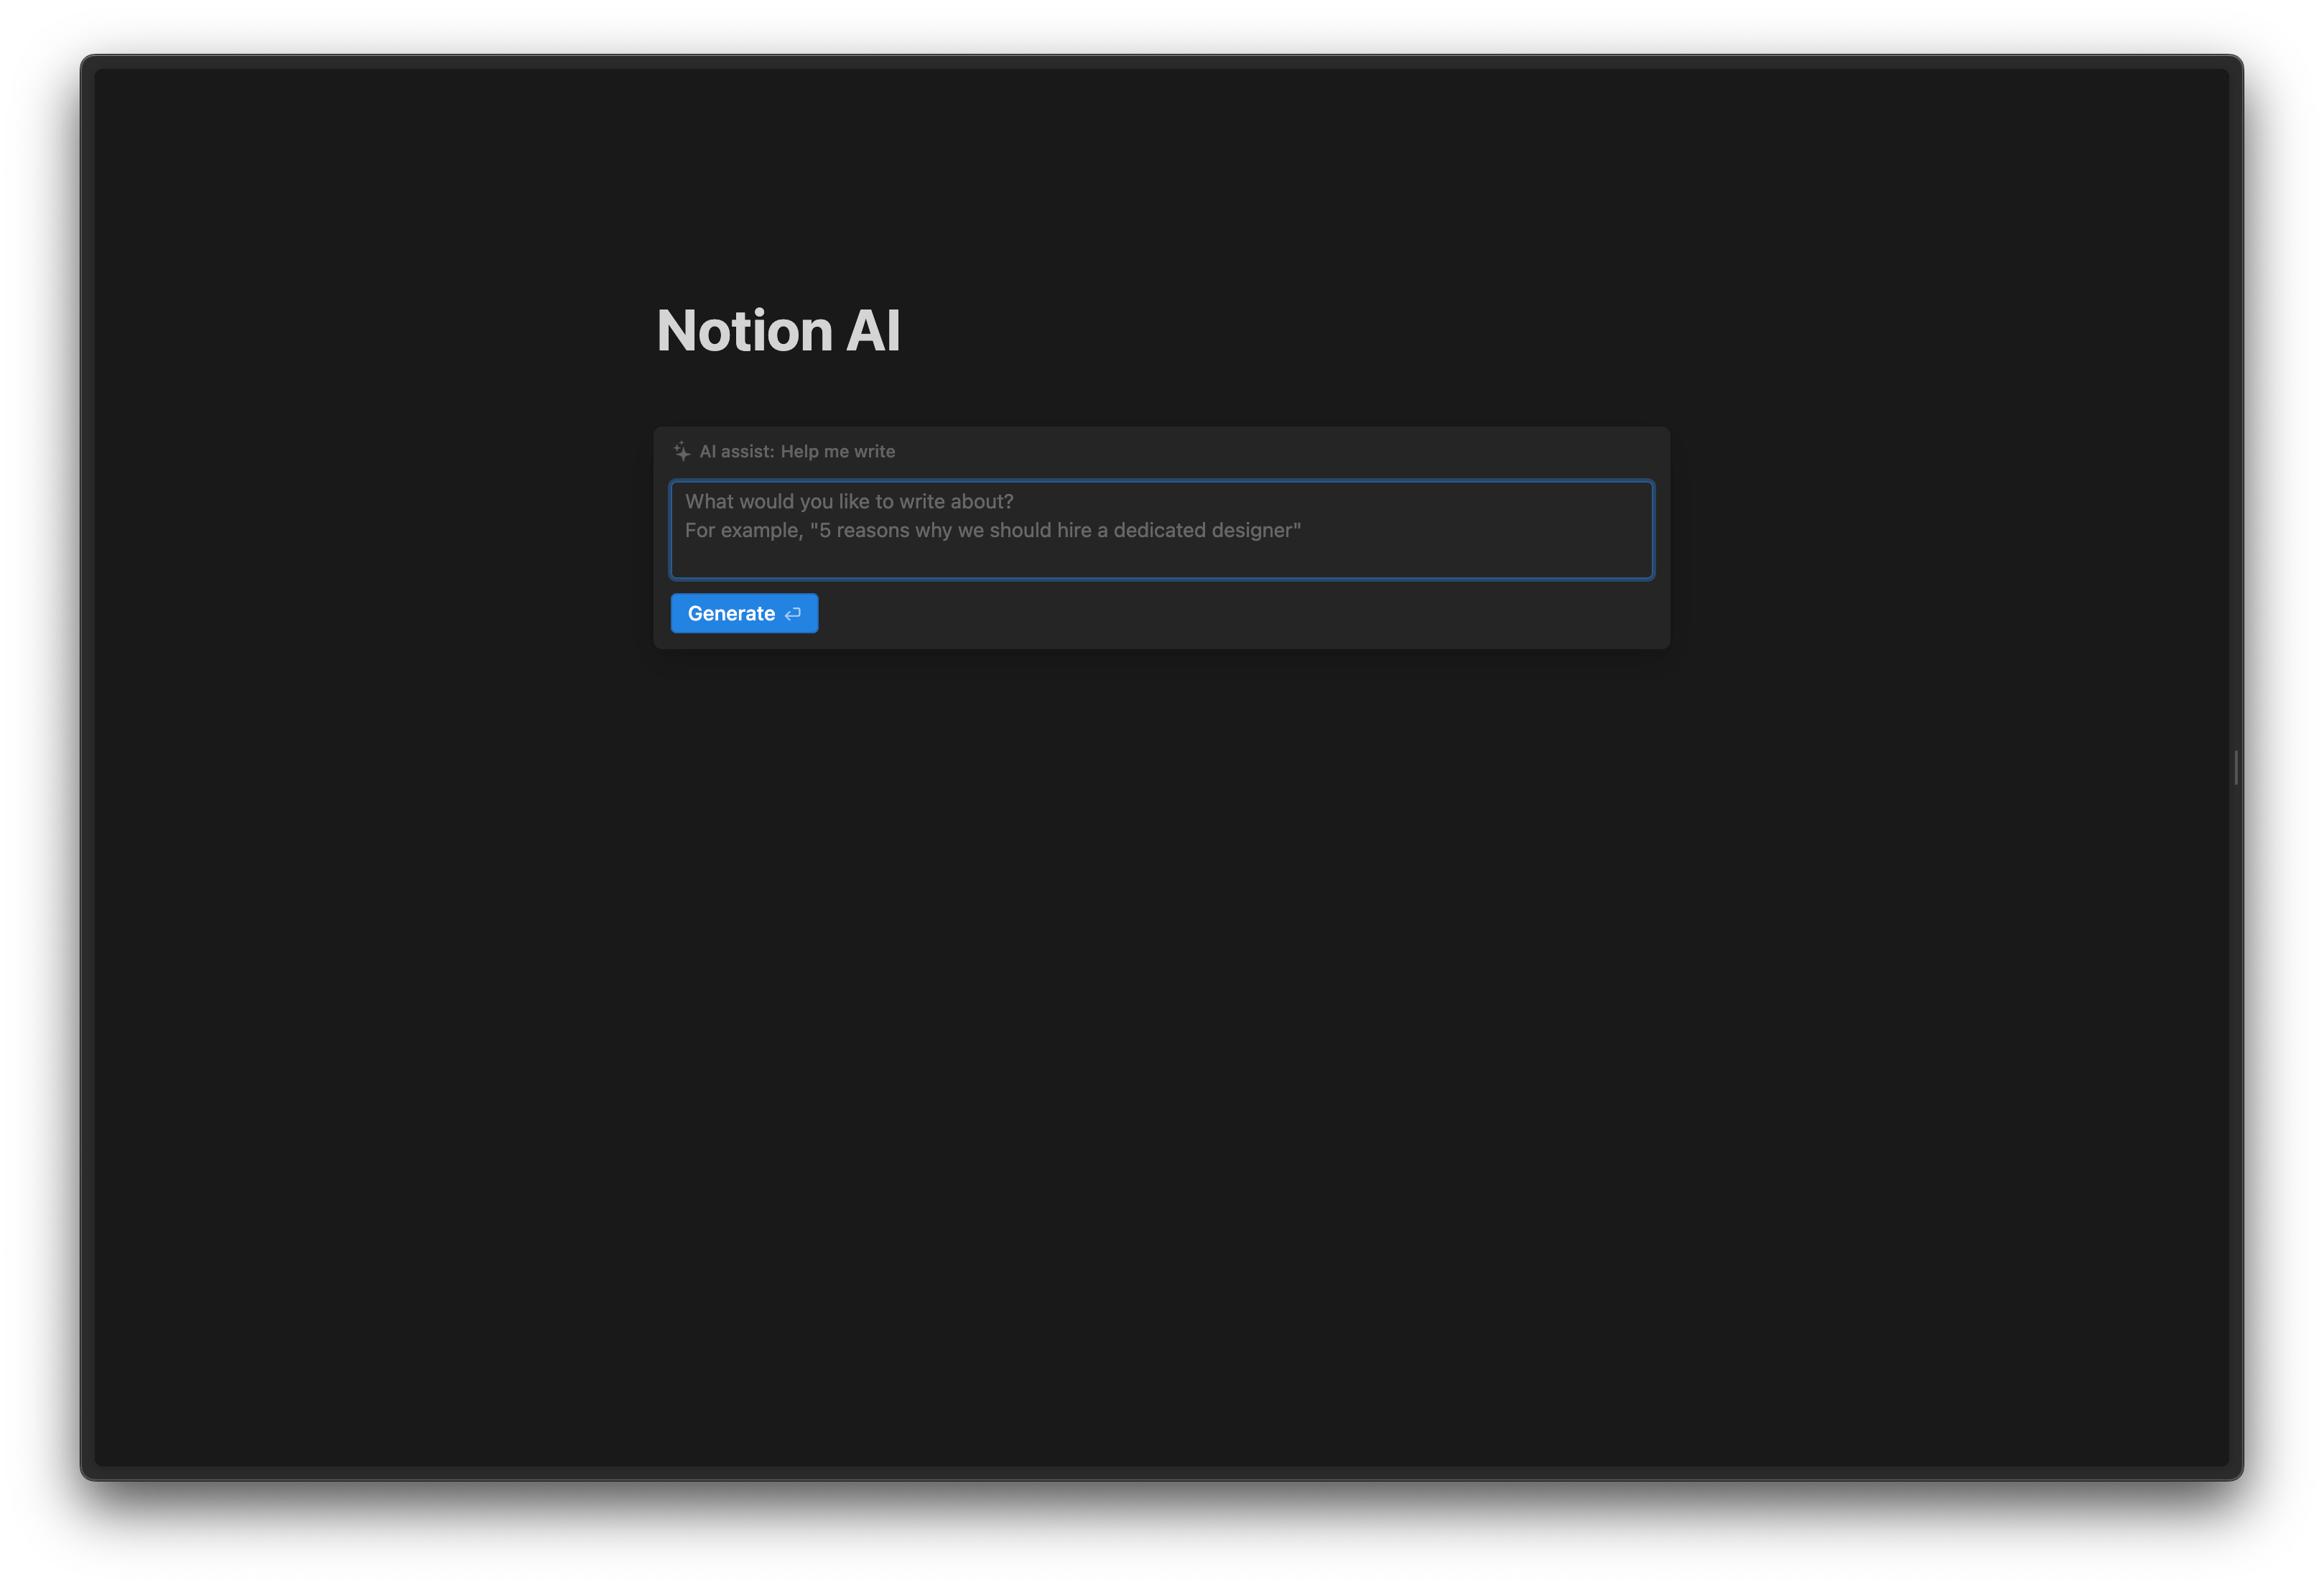This screenshot has width=2324, height=1587.
Task: Click the 'AI assist: Help me write' label
Action: click(x=796, y=452)
